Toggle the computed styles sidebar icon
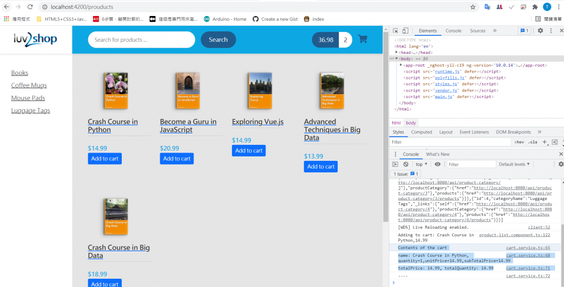 click(554, 142)
